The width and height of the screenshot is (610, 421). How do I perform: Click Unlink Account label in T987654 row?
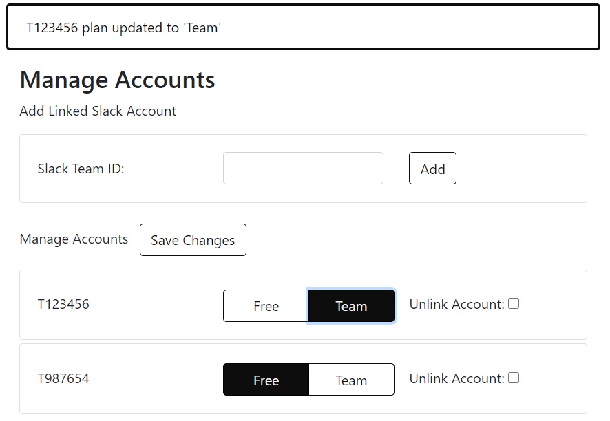pos(456,378)
